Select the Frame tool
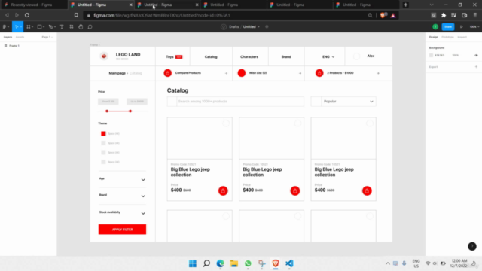The height and width of the screenshot is (271, 482). [29, 27]
